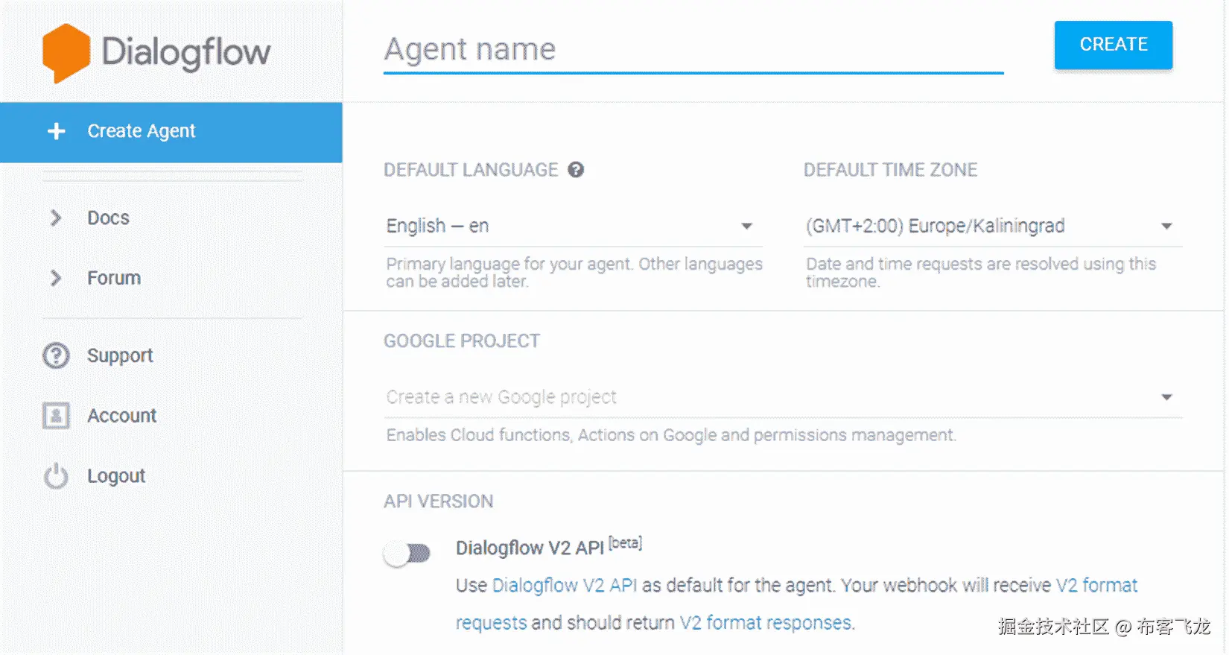
Task: Click the DEFAULT TIME ZONE heading
Action: [890, 170]
